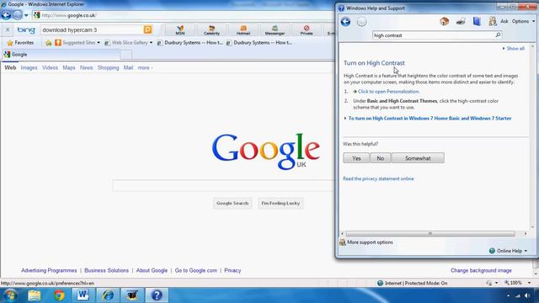
Task: Click the Google Search button
Action: point(232,204)
